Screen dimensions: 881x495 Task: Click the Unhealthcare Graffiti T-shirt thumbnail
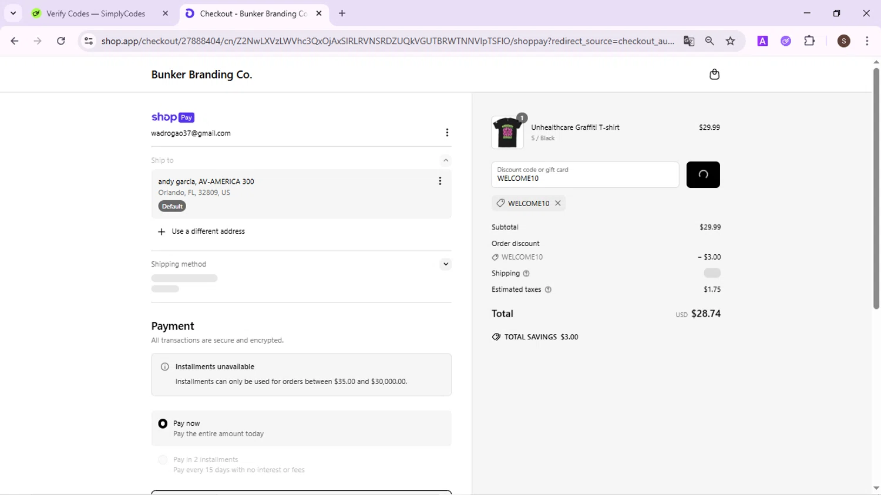coord(507,132)
